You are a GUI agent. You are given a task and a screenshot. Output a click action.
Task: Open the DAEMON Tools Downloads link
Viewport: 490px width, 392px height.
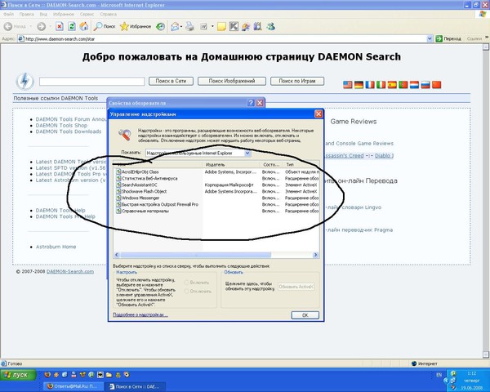[69, 131]
